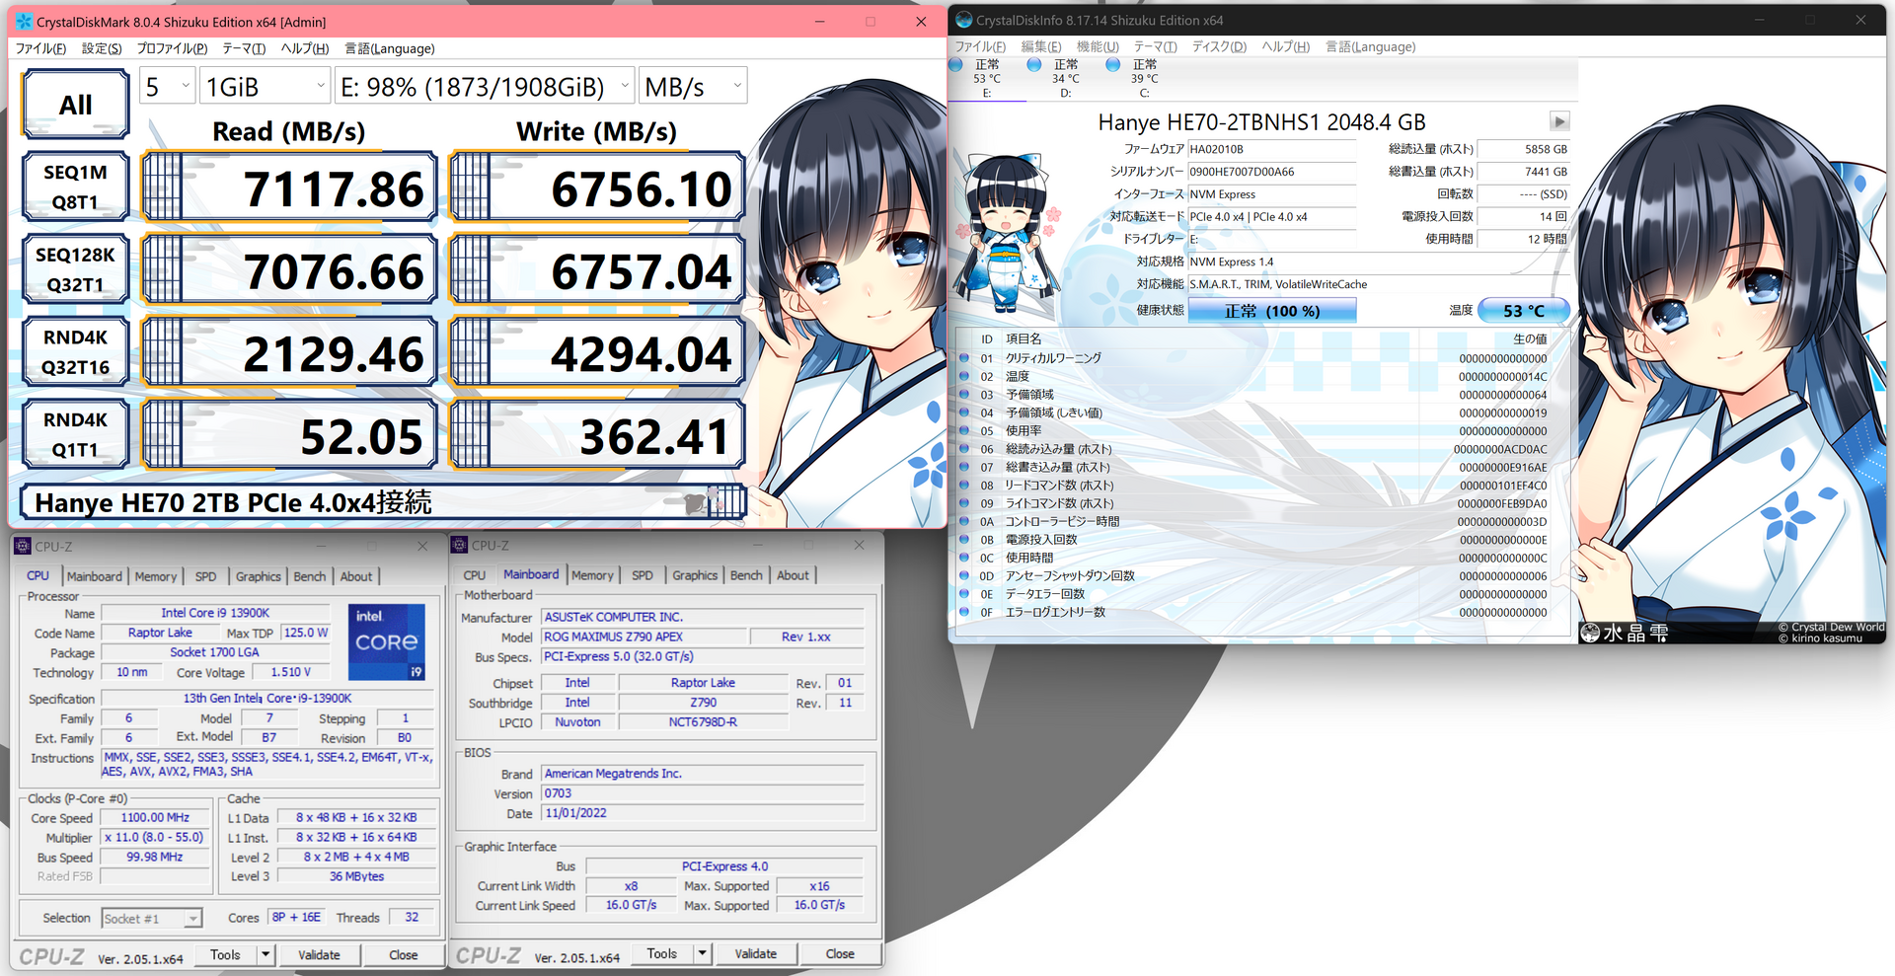Run all tests with the All button
Viewport: 1895px width, 976px height.
coord(74,104)
